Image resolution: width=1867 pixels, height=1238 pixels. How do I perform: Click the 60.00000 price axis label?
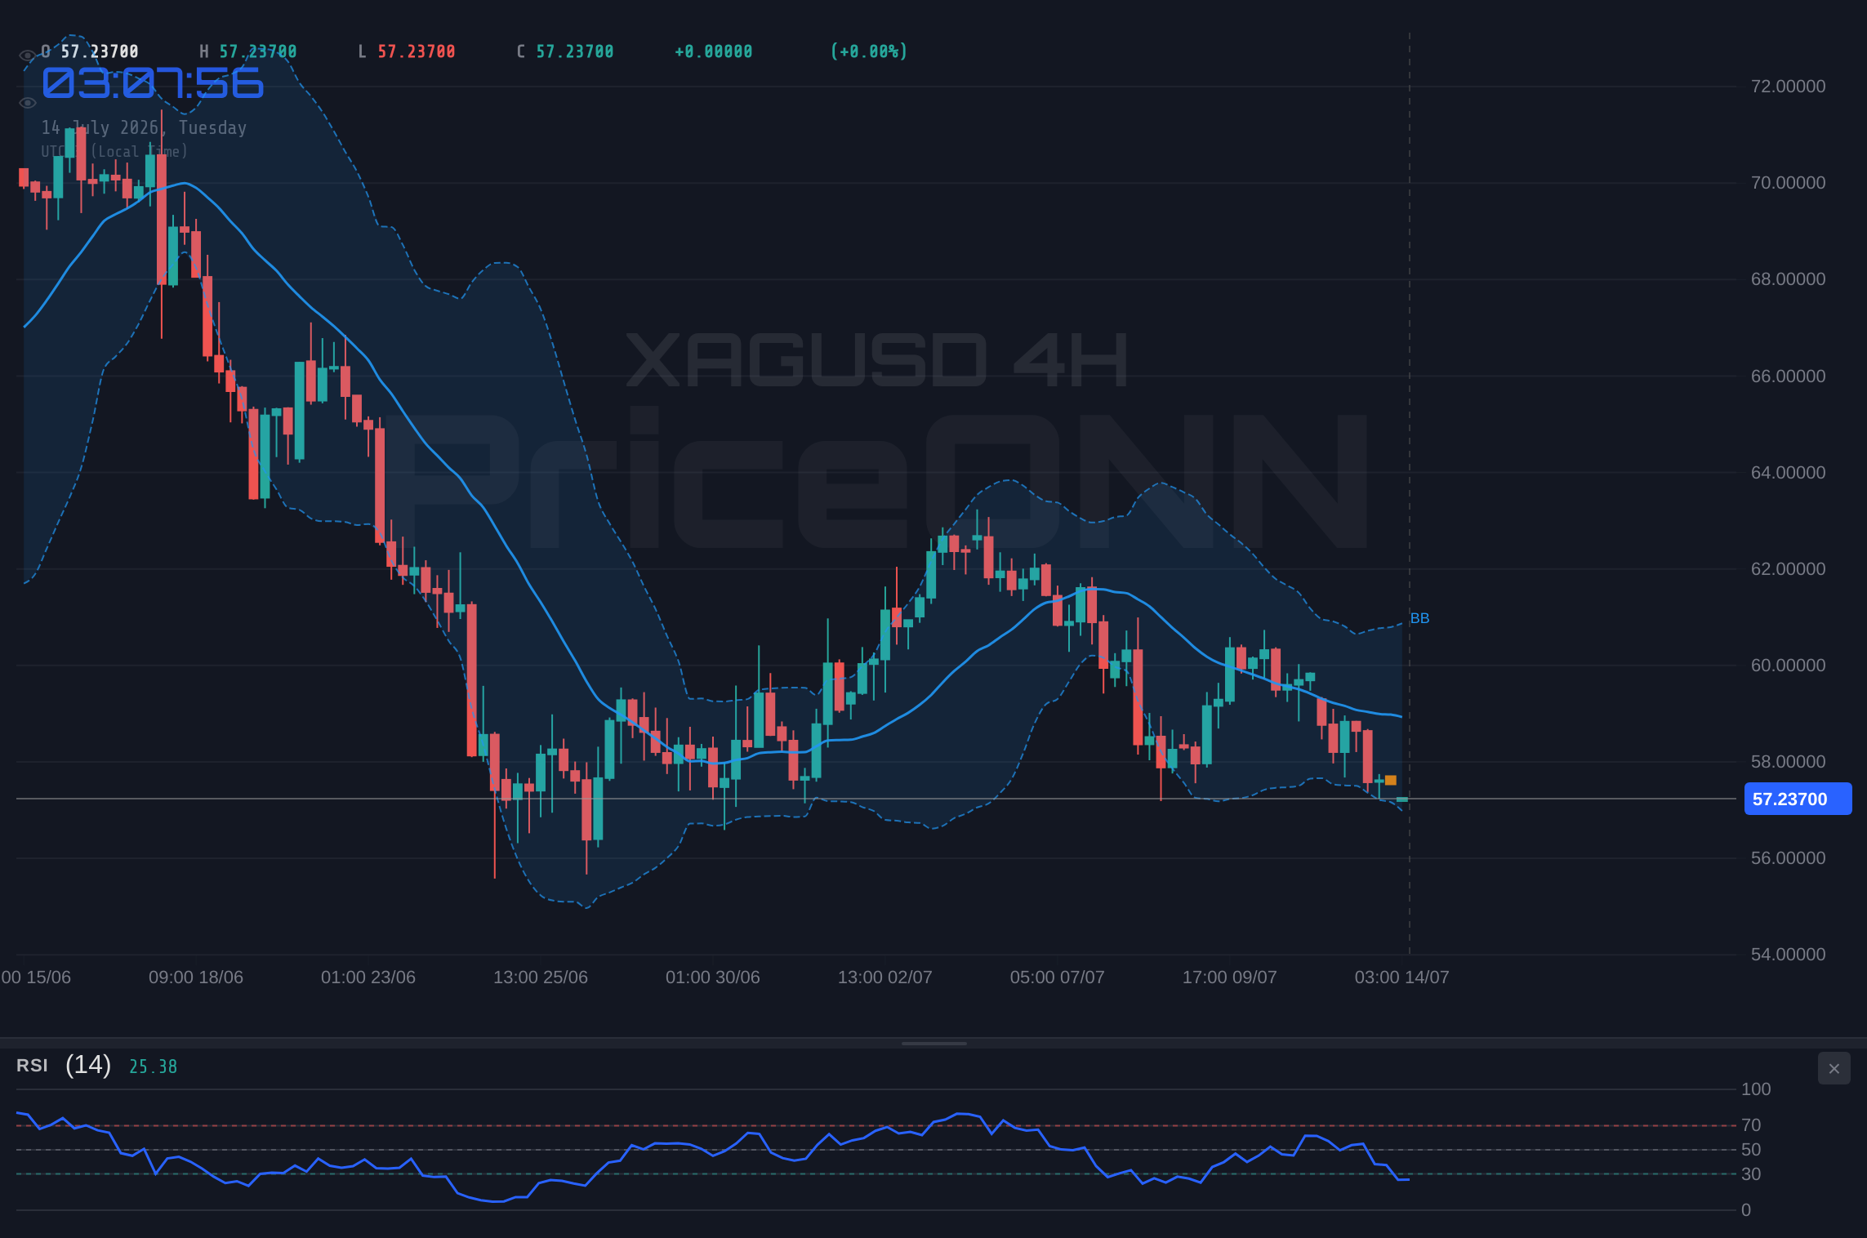[x=1788, y=666]
